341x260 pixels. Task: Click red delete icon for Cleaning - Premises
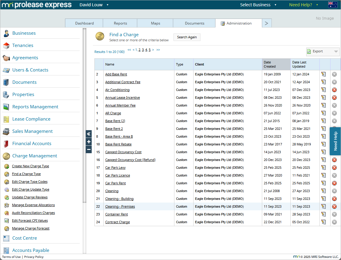(334, 206)
